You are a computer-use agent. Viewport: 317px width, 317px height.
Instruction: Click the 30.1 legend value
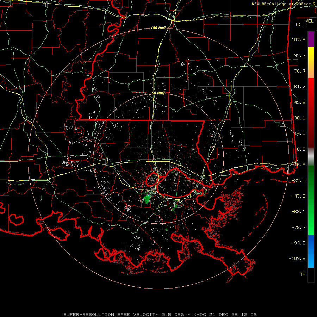300,118
